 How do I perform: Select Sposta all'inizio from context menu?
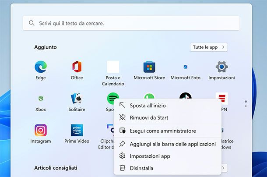tap(168, 106)
